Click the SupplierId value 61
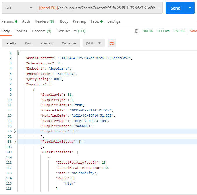 [69, 95]
